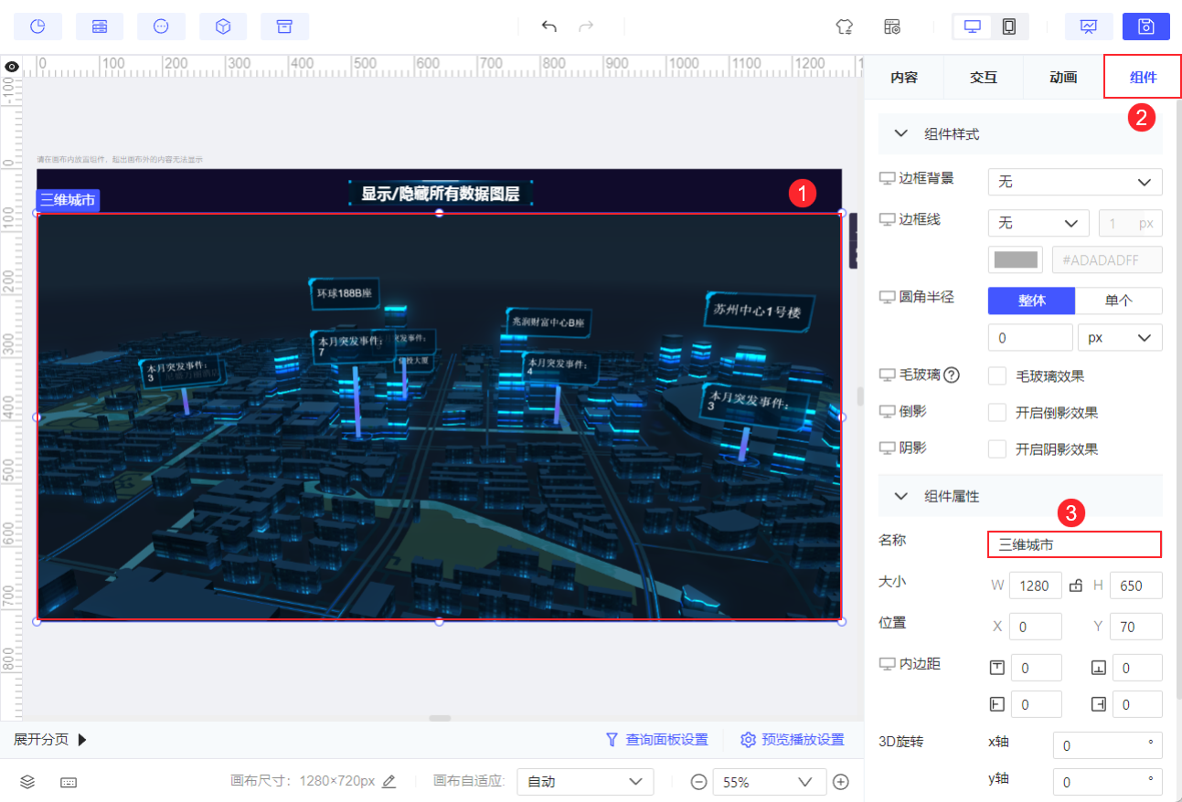Zoom in the canvas with plus icon
The width and height of the screenshot is (1182, 802).
[841, 782]
